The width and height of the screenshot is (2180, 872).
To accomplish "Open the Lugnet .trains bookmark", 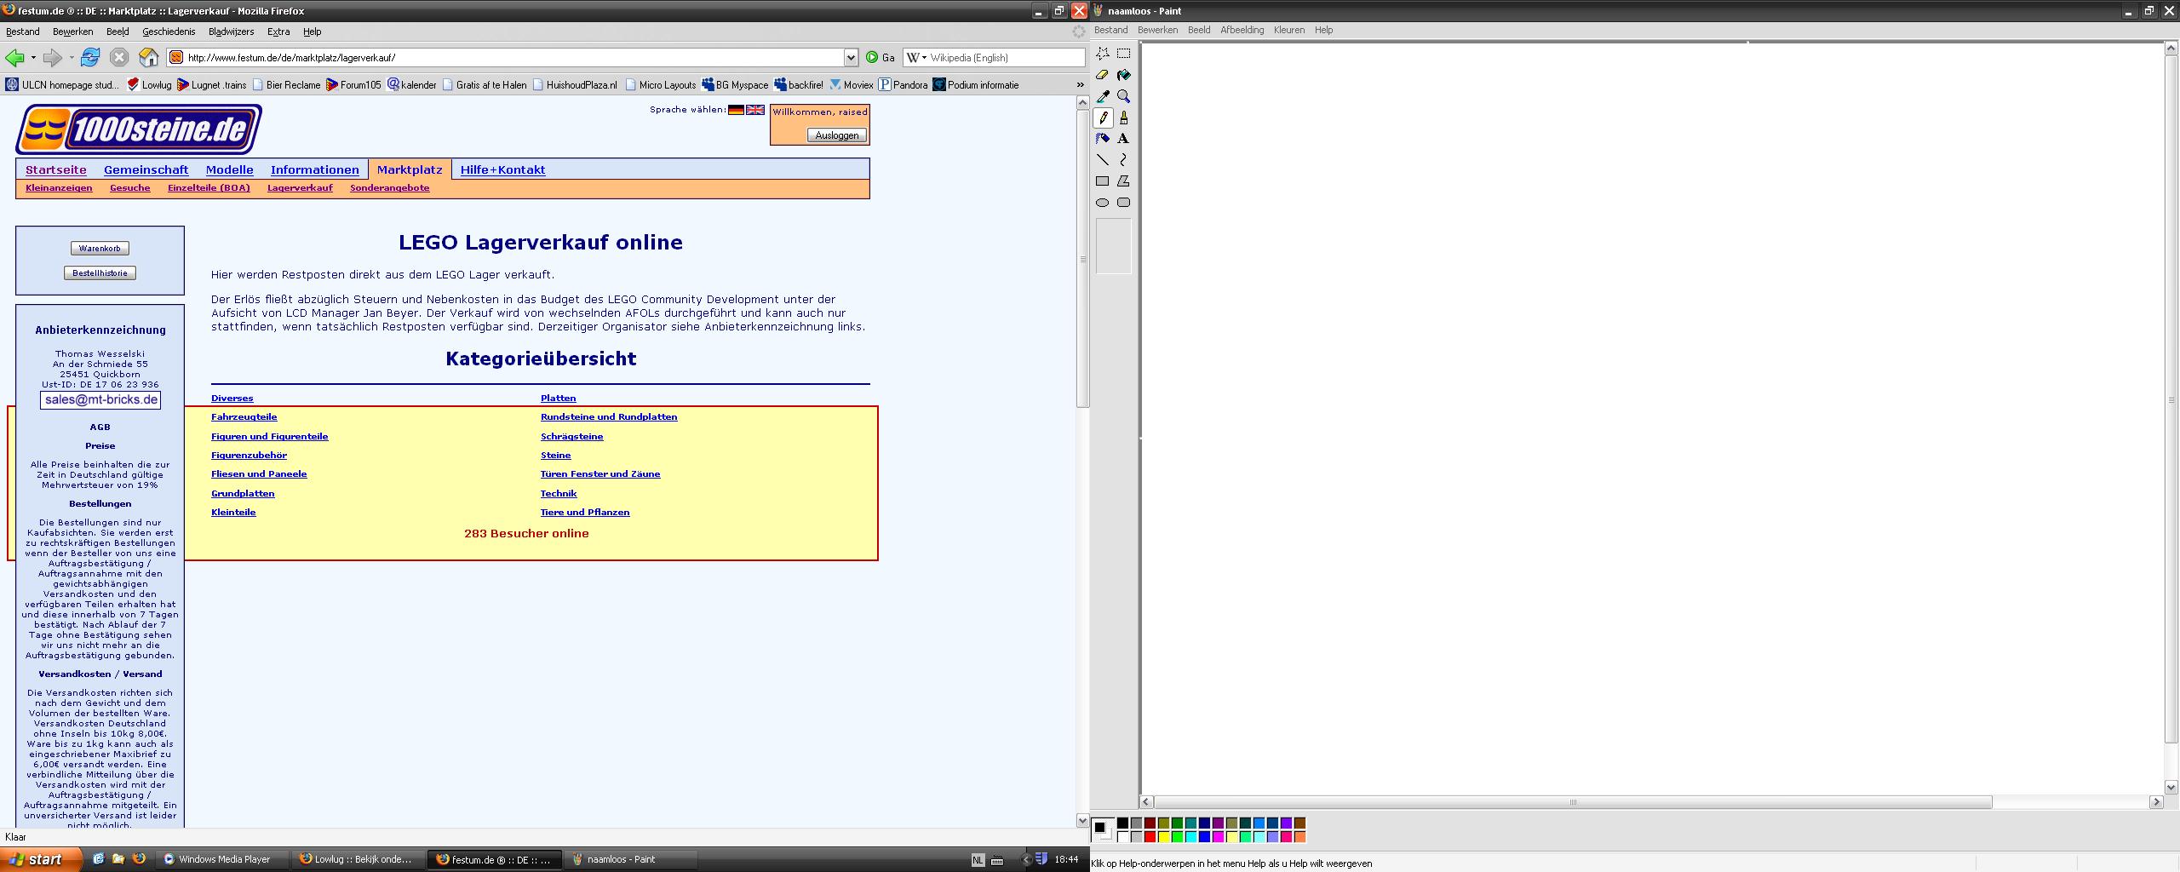I will pos(211,85).
